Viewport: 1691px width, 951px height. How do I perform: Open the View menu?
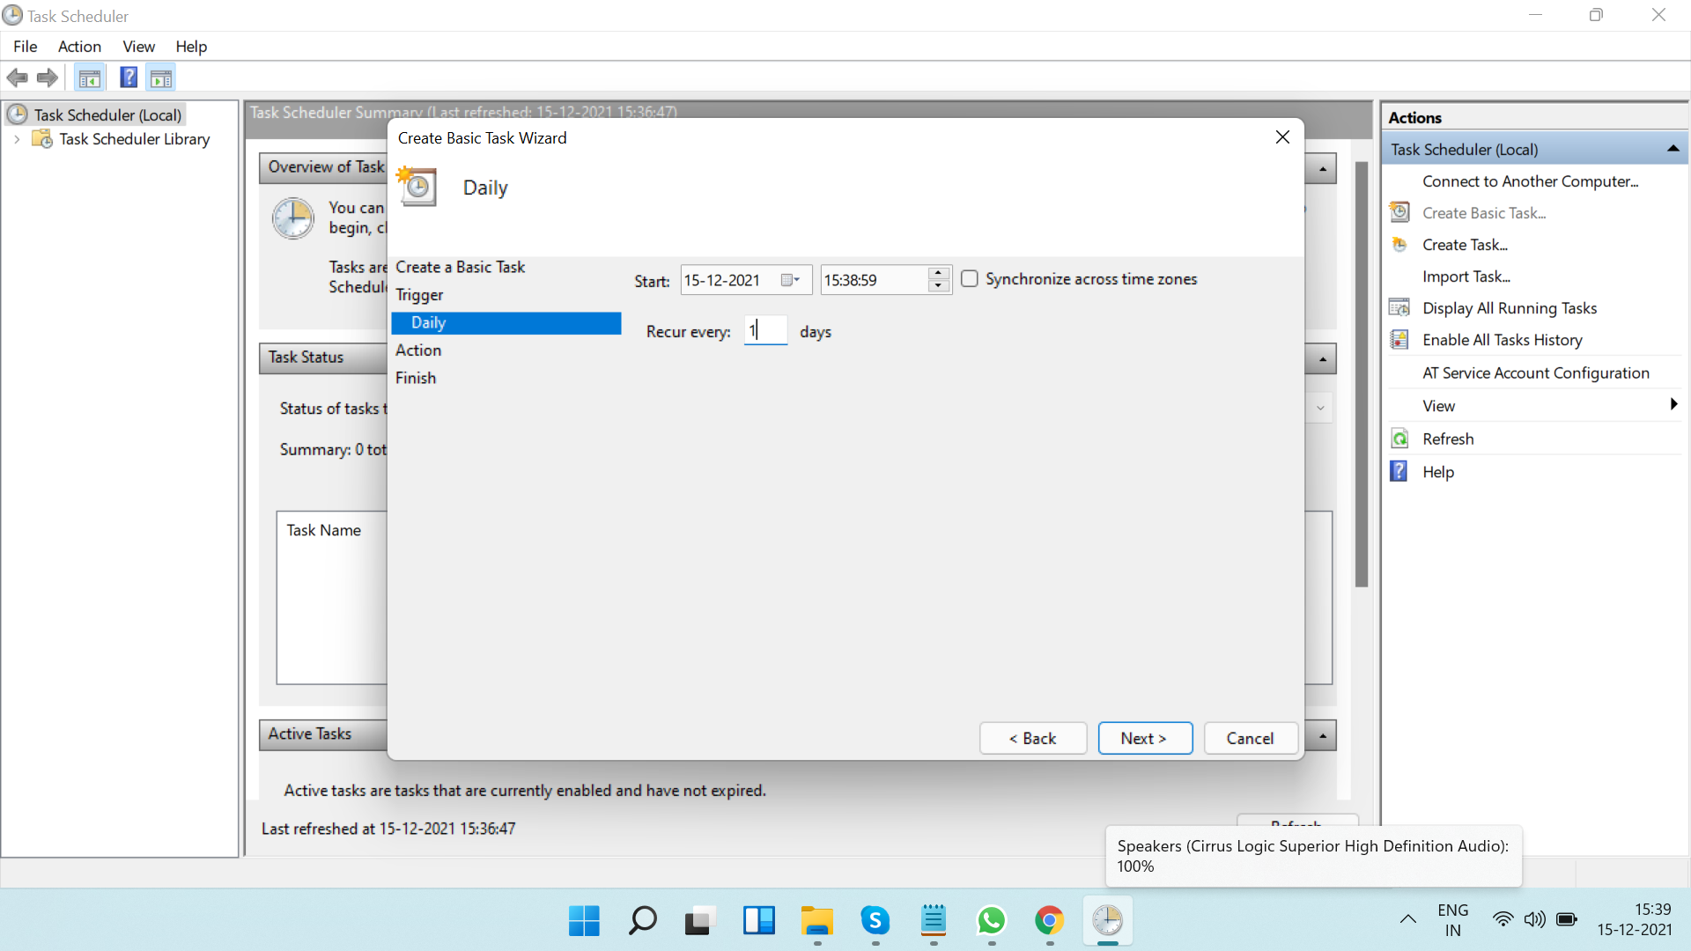pyautogui.click(x=138, y=47)
